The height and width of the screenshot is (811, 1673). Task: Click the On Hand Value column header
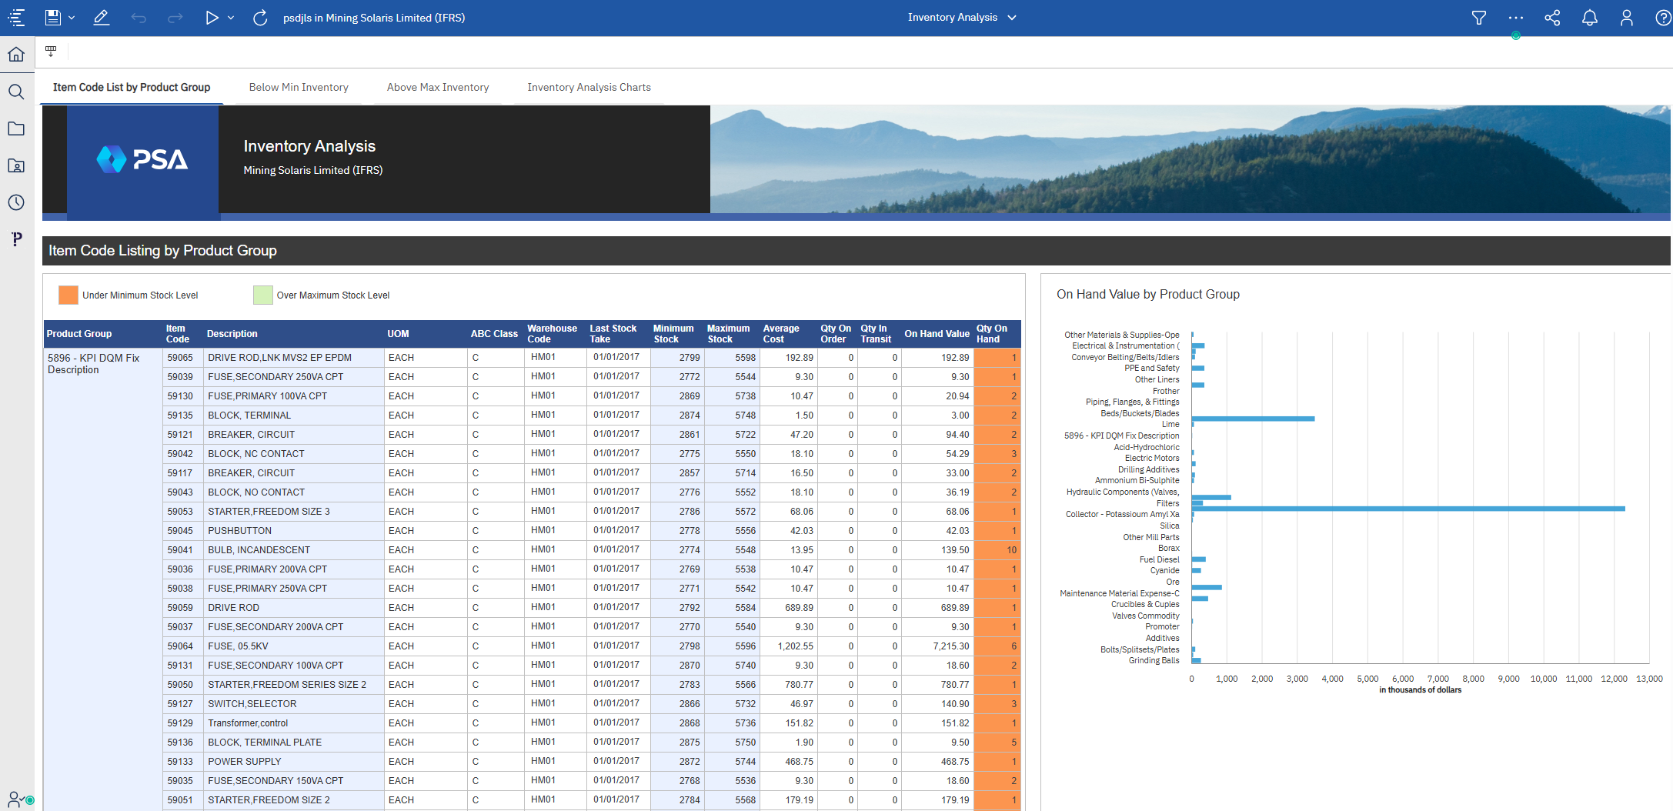pos(937,334)
